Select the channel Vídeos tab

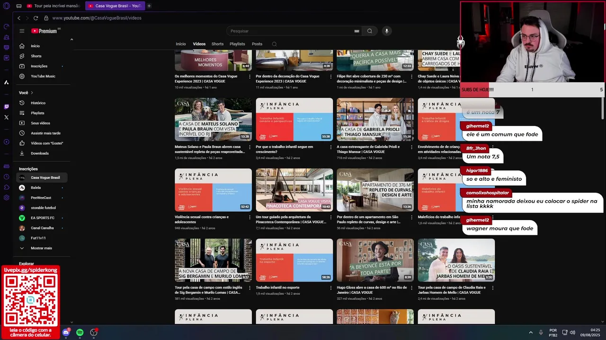tap(199, 44)
